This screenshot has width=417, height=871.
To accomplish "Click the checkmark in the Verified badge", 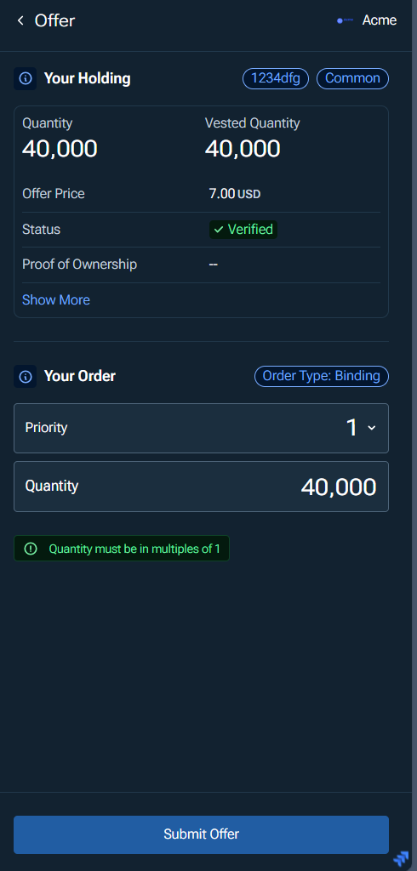I will tap(219, 230).
